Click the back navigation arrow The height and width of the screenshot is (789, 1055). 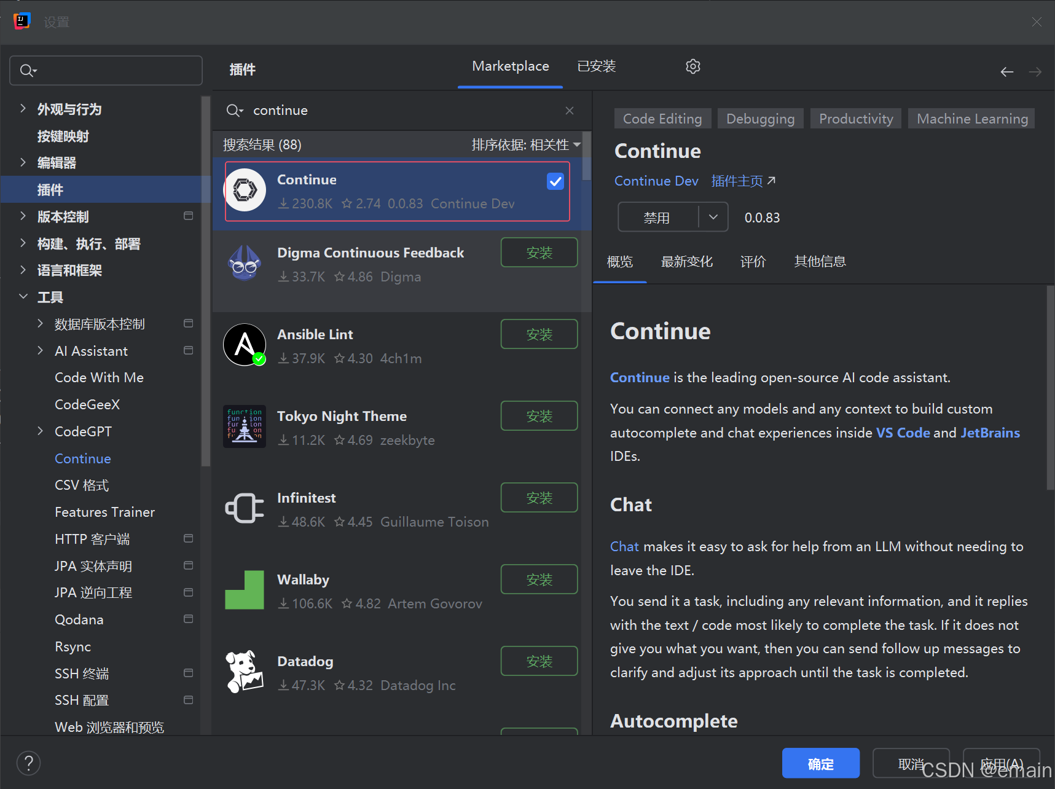pos(1006,72)
